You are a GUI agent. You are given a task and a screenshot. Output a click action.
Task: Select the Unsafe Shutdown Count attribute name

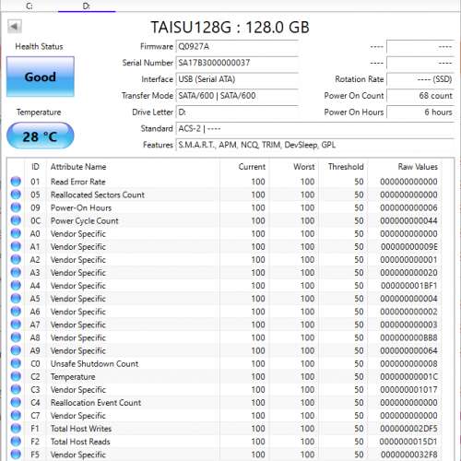[x=94, y=363]
